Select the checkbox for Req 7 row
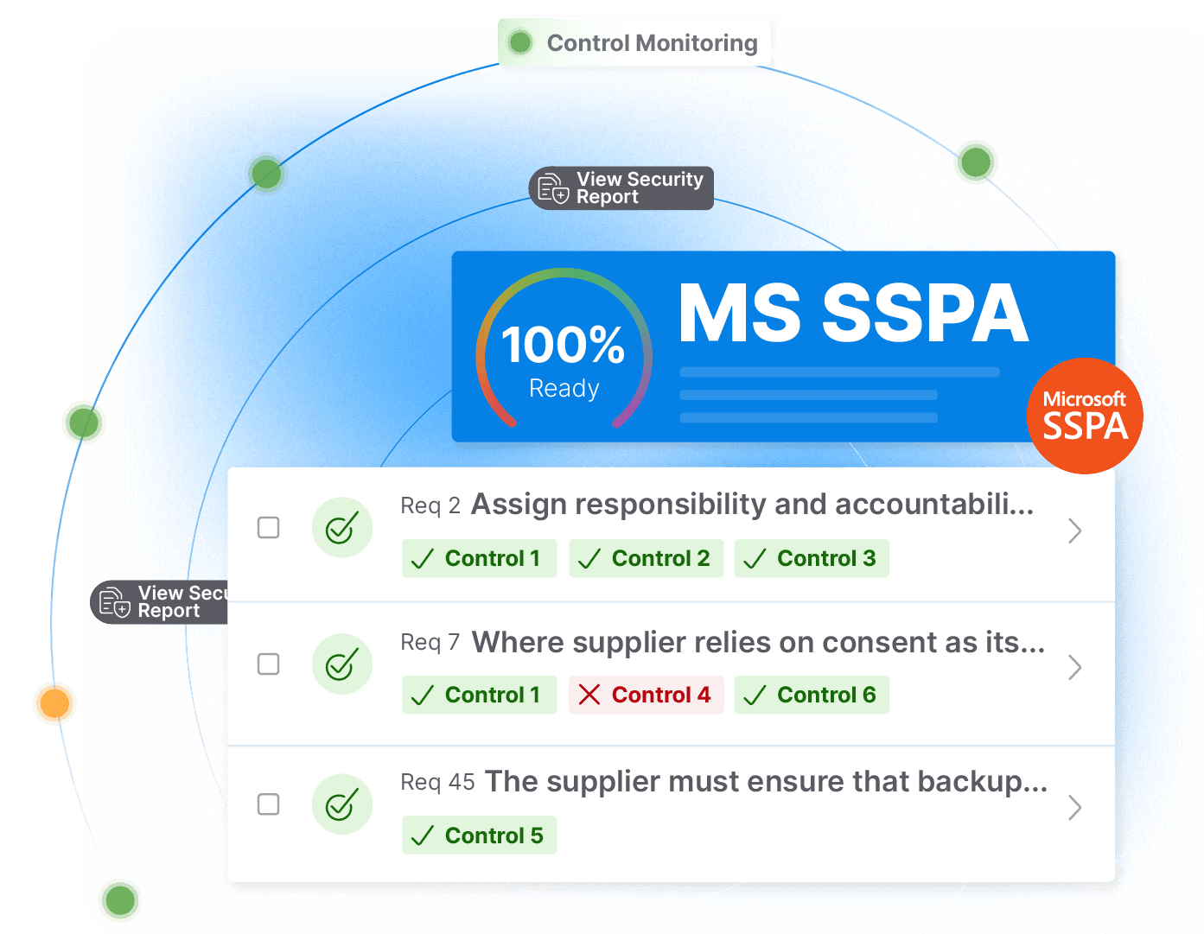Viewport: 1204px width, 934px height. (269, 664)
